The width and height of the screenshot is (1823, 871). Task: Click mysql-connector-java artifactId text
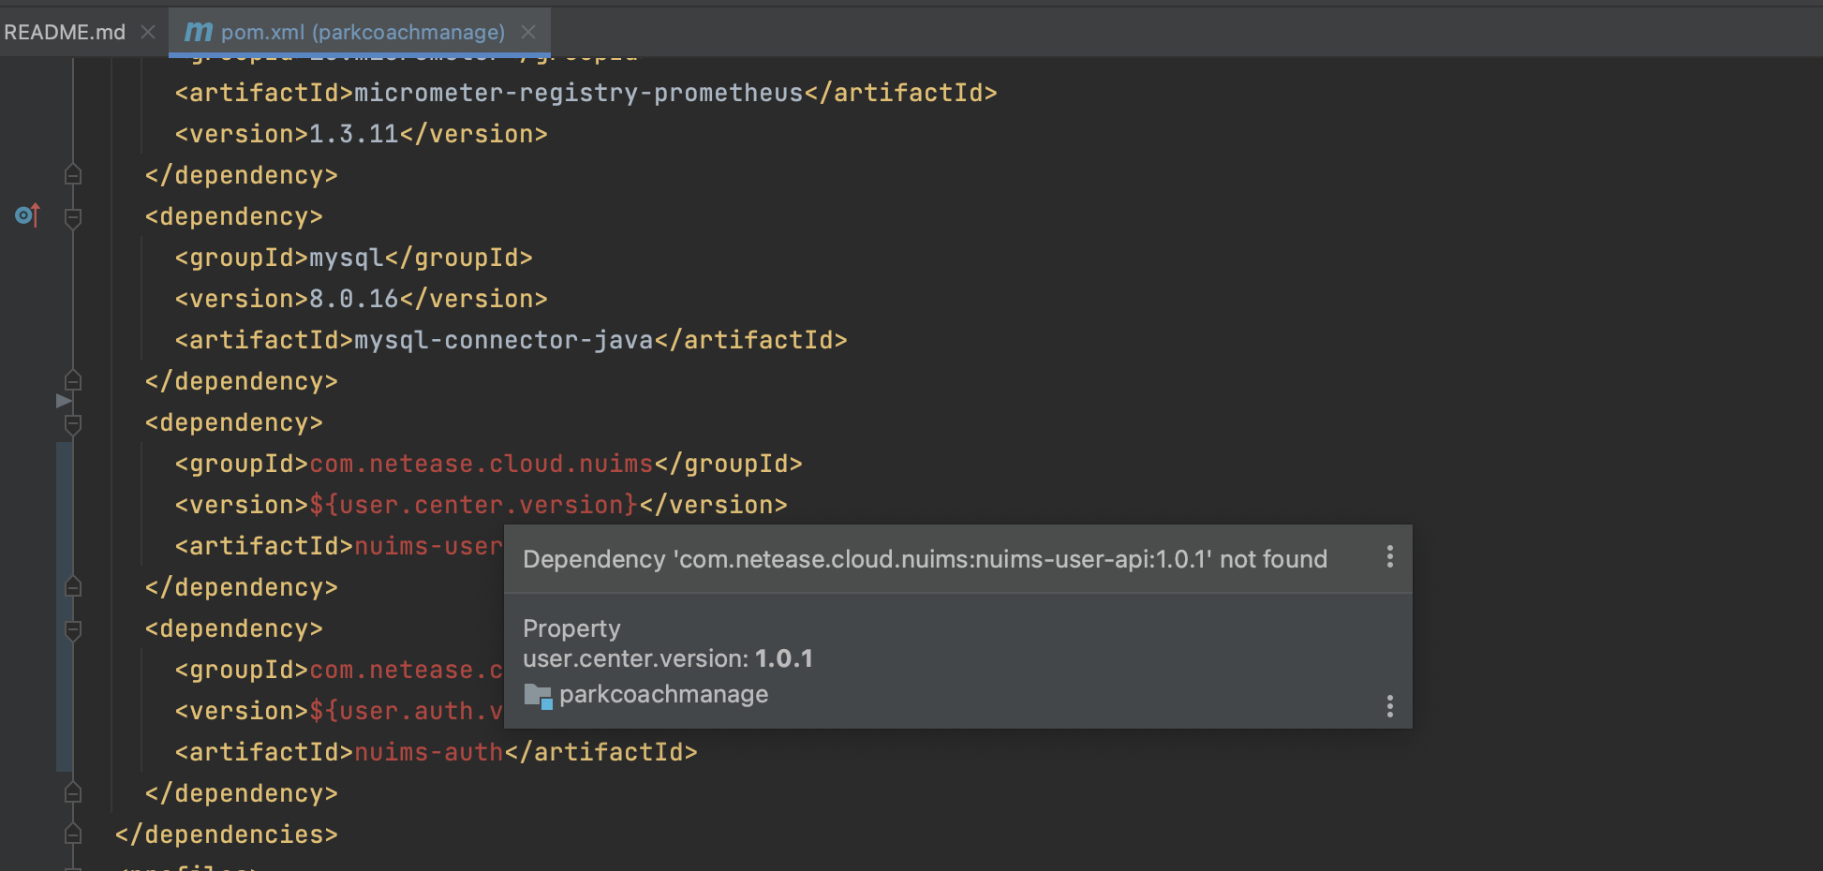tap(504, 340)
